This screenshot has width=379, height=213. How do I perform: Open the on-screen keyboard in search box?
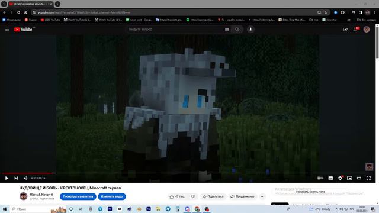pyautogui.click(x=227, y=30)
